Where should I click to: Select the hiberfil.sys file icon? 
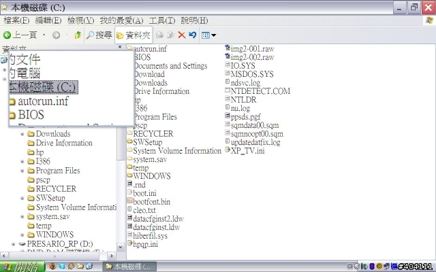tap(129, 235)
